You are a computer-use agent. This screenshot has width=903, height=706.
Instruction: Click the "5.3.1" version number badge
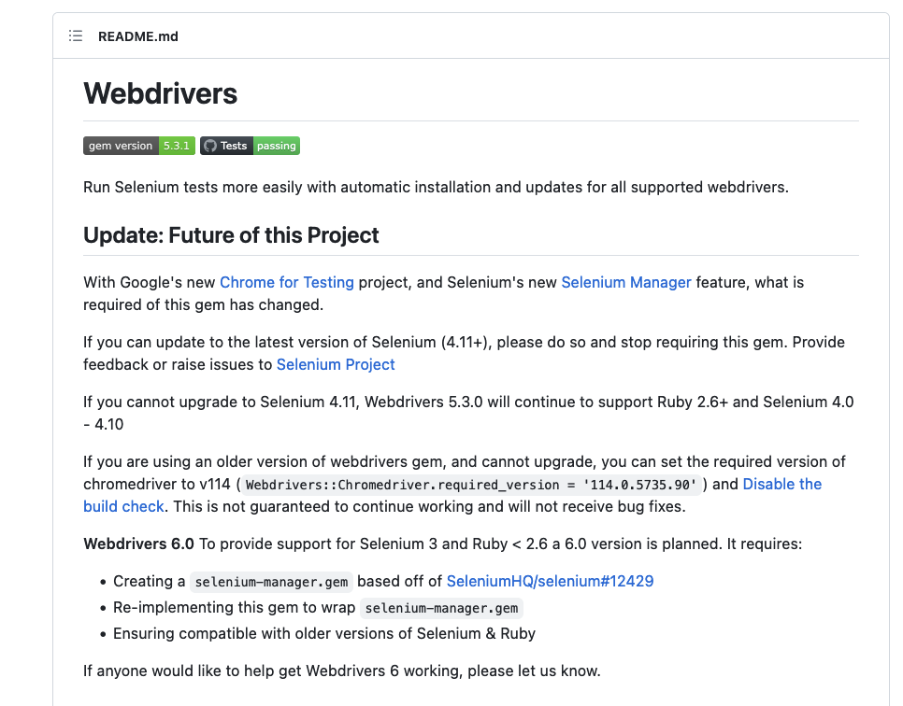click(176, 146)
